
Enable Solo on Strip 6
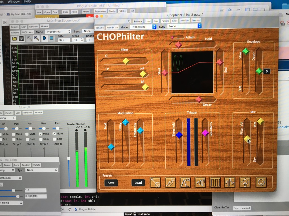click(27, 139)
